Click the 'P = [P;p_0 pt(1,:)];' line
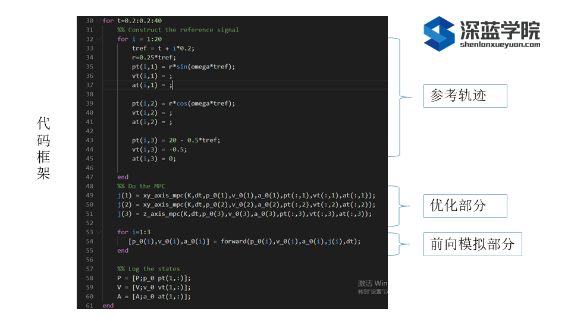The height and width of the screenshot is (321, 571). tap(154, 278)
